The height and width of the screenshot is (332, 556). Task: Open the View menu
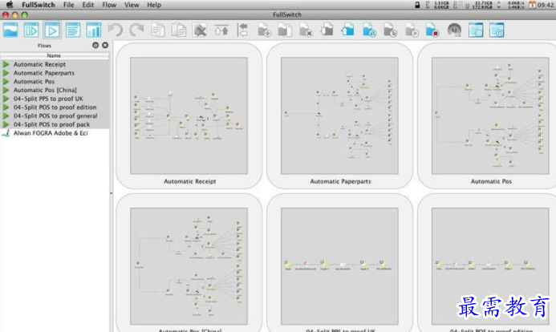point(132,5)
